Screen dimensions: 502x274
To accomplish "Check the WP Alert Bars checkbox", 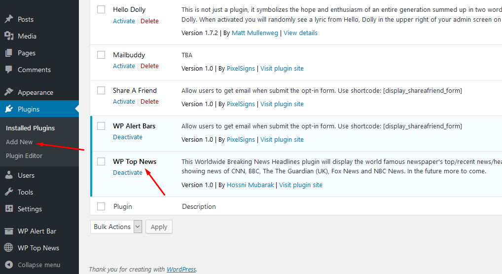I will (101, 126).
